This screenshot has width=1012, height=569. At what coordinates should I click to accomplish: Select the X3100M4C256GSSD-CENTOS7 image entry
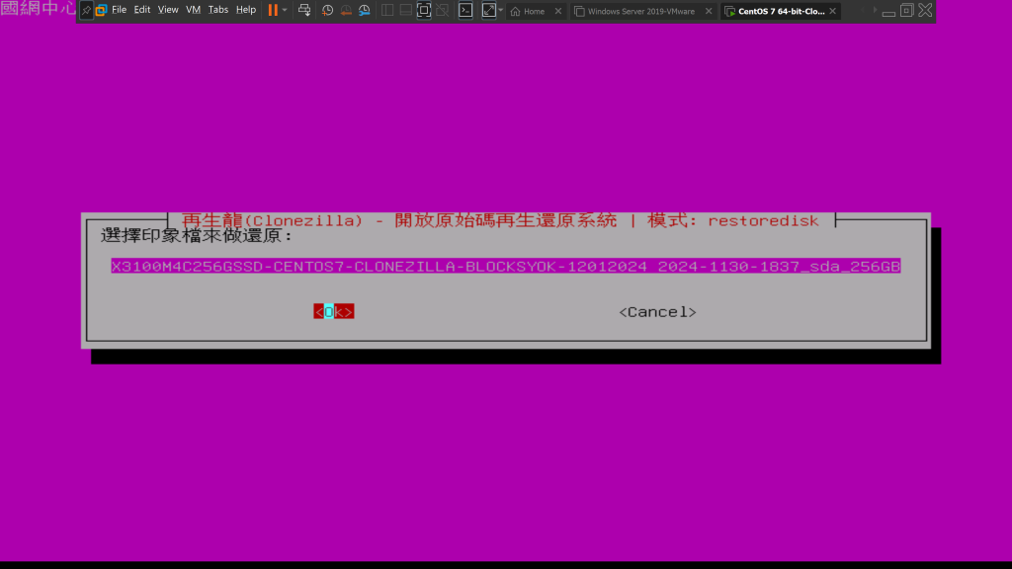tap(505, 267)
